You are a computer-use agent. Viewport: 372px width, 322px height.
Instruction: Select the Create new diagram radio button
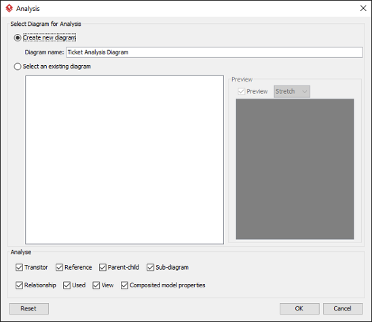pos(18,38)
